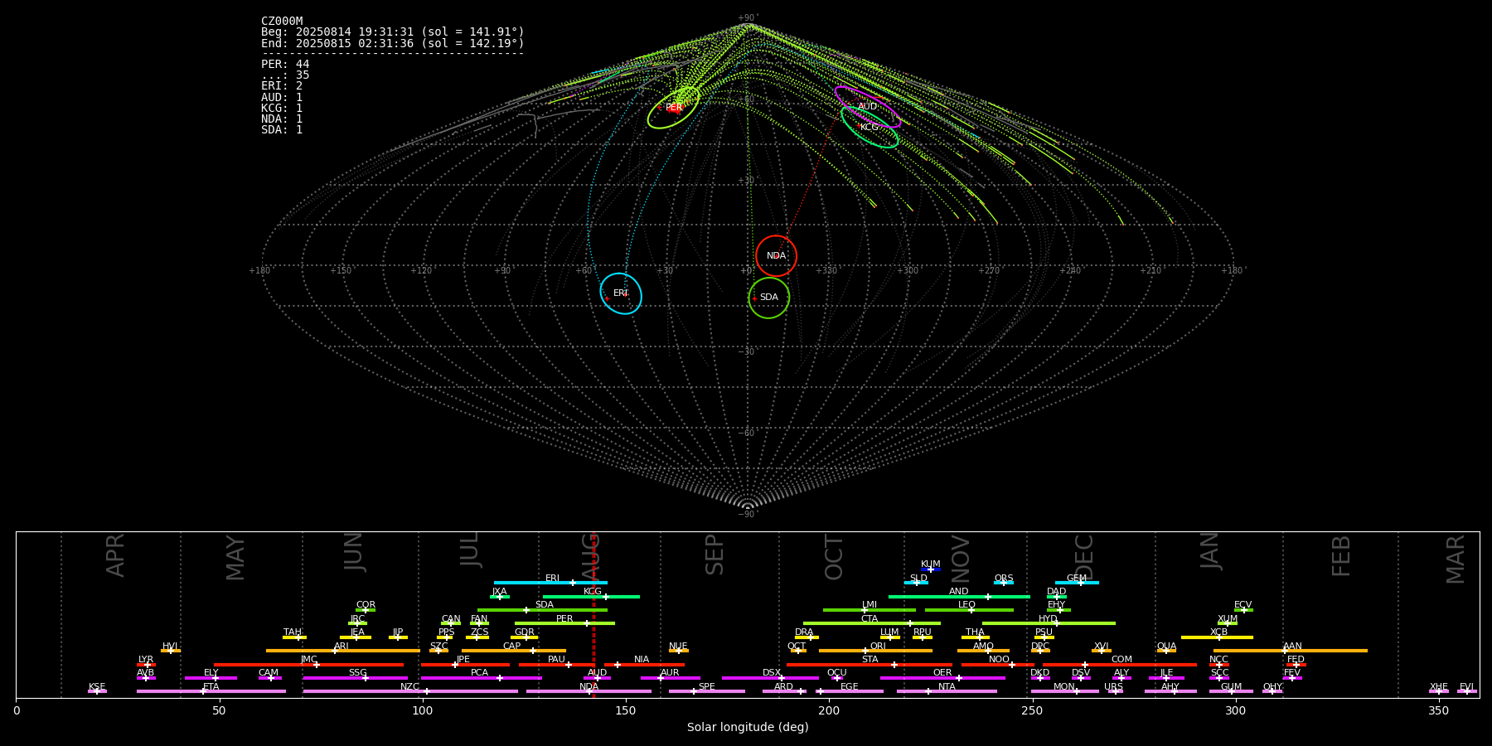
Task: Click the AUG month label in timeline
Action: (x=591, y=557)
